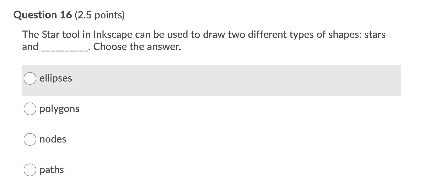Viewport: 428px width, 193px height.
Task: Click the 'polygons' answer label text
Action: point(59,109)
